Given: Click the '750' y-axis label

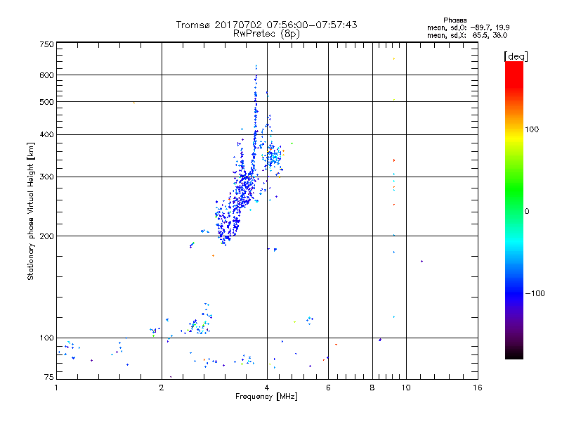Looking at the screenshot, I should (x=46, y=44).
